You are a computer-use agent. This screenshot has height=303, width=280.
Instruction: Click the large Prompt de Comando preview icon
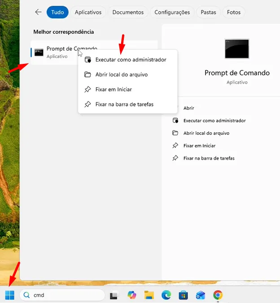coord(237,49)
